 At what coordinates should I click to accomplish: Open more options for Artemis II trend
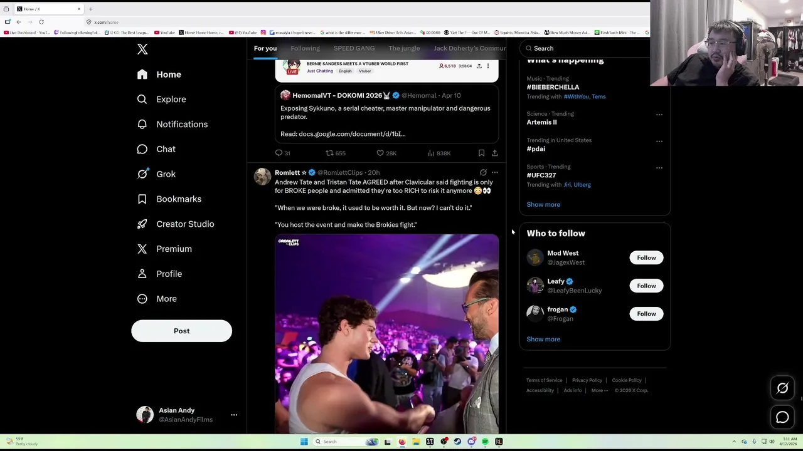click(x=659, y=115)
